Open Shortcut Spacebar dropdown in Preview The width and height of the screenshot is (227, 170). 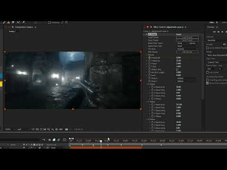217,40
